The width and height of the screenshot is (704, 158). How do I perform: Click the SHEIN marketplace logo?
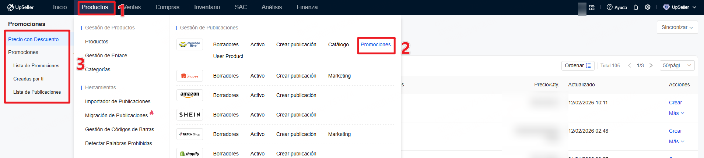pyautogui.click(x=189, y=115)
